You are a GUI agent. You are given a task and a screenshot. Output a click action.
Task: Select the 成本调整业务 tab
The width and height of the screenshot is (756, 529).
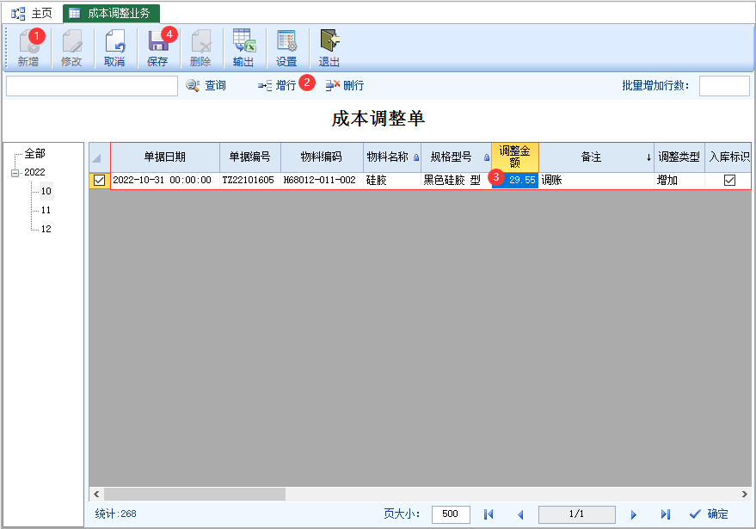[111, 13]
